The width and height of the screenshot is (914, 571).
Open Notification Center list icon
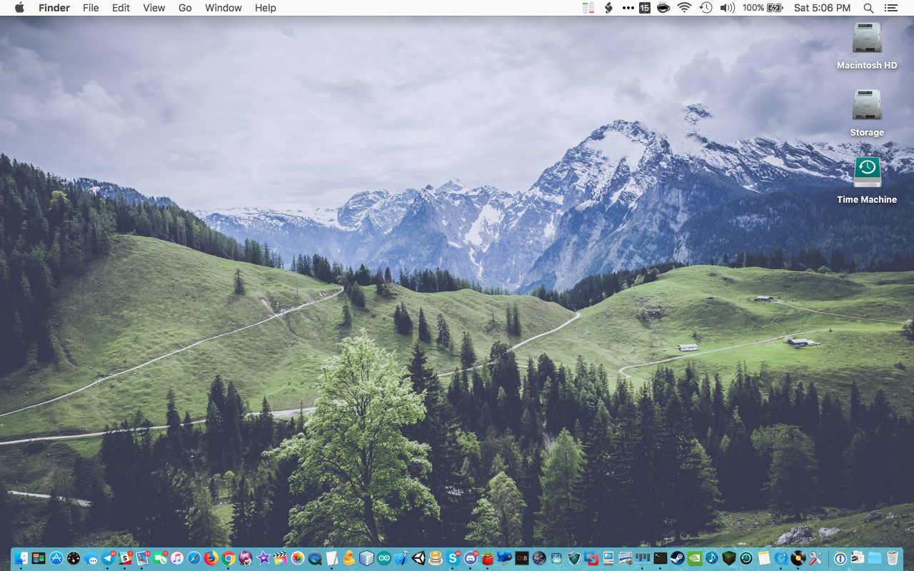[890, 8]
